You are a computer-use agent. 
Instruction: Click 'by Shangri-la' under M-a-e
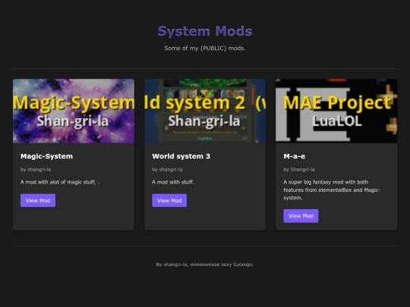click(299, 170)
